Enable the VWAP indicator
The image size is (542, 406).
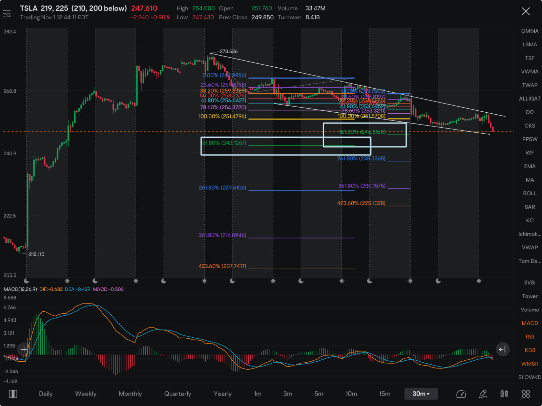(x=530, y=248)
